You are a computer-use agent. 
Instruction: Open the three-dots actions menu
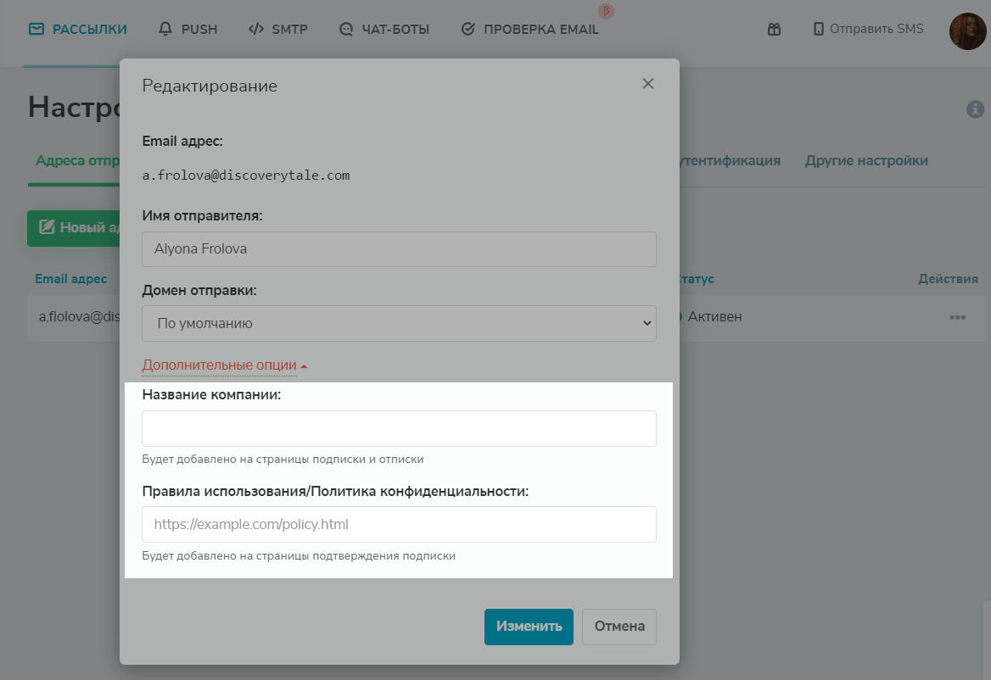click(x=958, y=317)
